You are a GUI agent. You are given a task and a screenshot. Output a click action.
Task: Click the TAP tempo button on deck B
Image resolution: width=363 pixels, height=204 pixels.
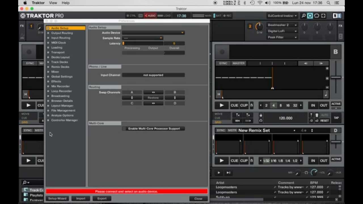[336, 118]
